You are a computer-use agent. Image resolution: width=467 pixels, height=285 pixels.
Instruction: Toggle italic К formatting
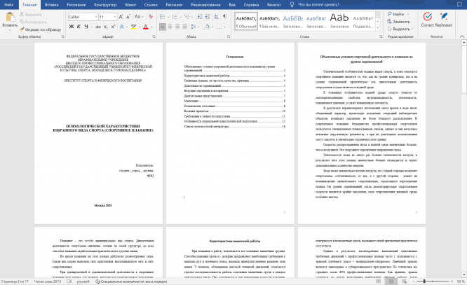coord(79,27)
